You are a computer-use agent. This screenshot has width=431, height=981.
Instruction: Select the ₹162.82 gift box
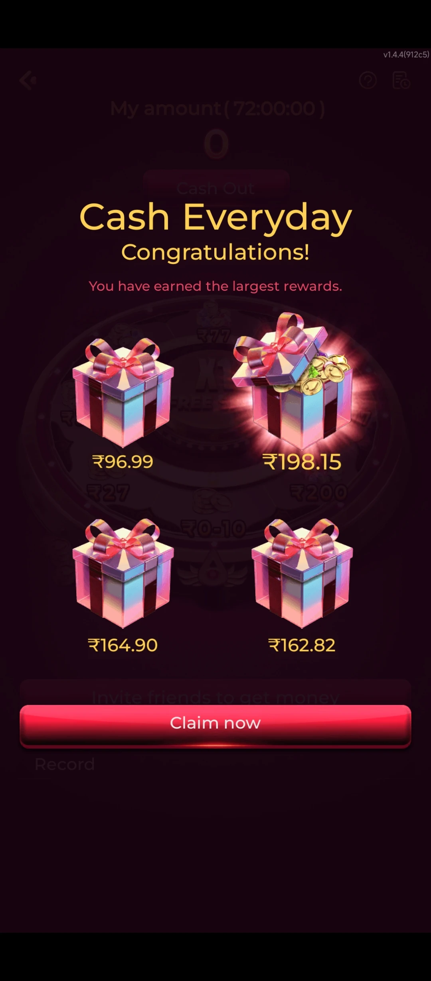click(x=302, y=573)
